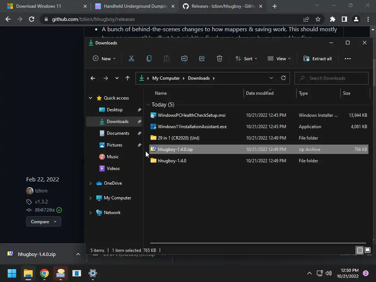Image resolution: width=376 pixels, height=282 pixels.
Task: Open the See more ellipsis menu
Action: [347, 58]
